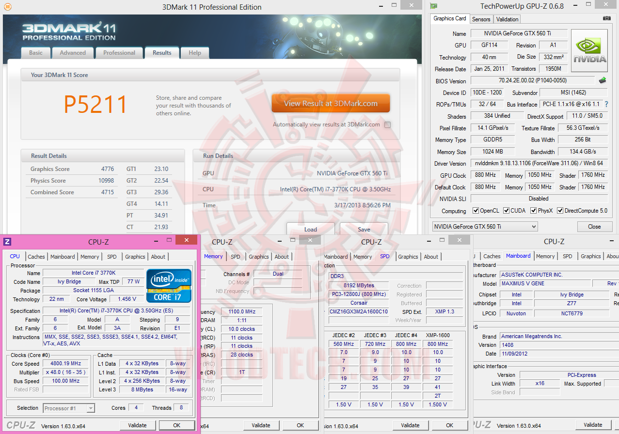The image size is (619, 434).
Task: Click Validate in the CPU-Z Mainboard window
Action: (x=593, y=425)
